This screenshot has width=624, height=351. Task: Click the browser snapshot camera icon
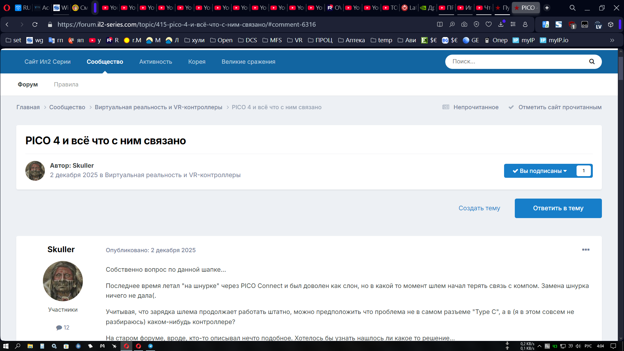[x=464, y=24]
